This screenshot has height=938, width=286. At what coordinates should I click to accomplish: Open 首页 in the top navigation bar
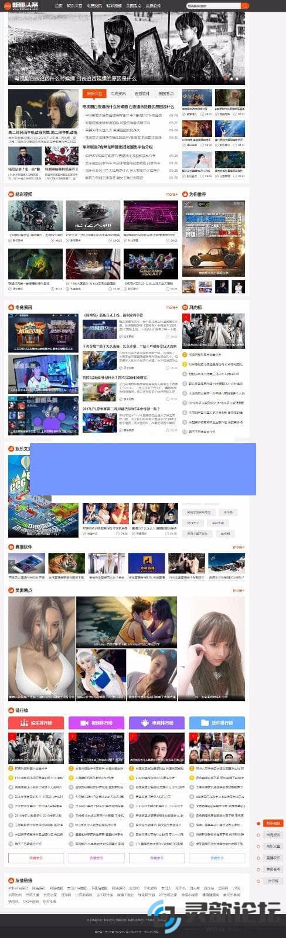coord(59,6)
